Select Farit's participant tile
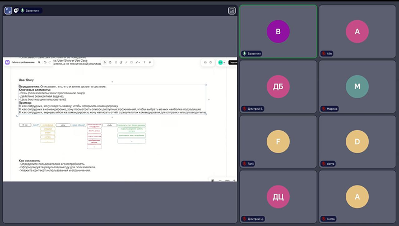Image resolution: width=399 pixels, height=226 pixels. (278, 141)
